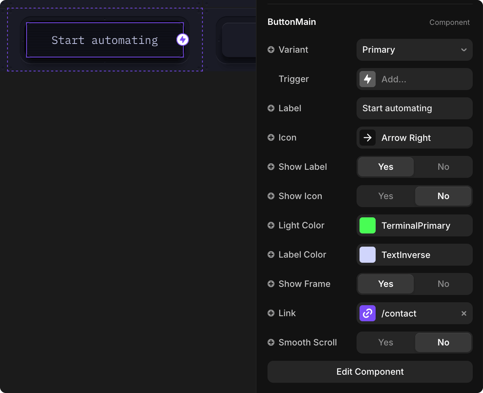This screenshot has height=393, width=483.
Task: Click the TerminalPrimary color name
Action: point(416,226)
